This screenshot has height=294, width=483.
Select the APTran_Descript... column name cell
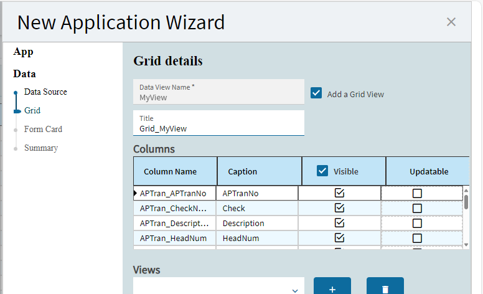tap(175, 223)
